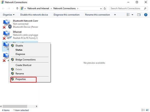Click Rename this connection

(97, 15)
